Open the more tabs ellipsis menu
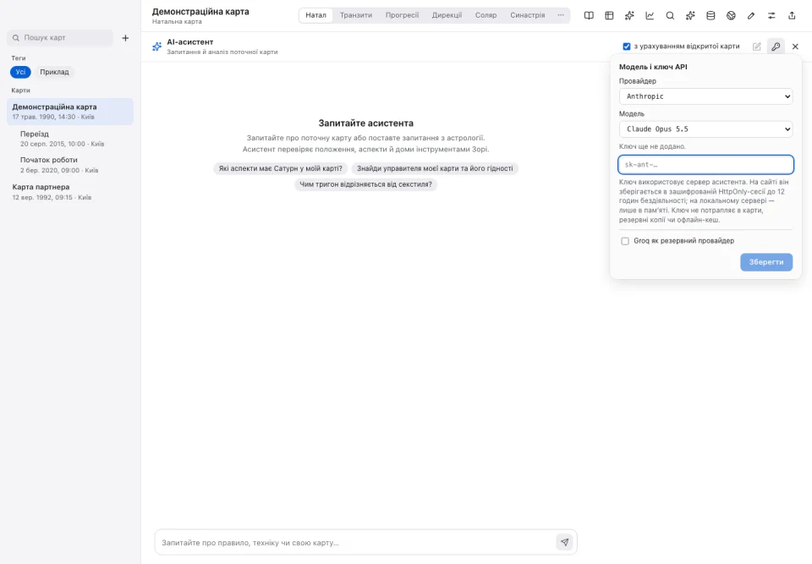 (x=561, y=15)
